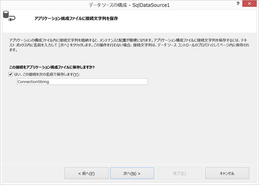
Task: Close the data source configuration dialog
Action: tap(249, 4)
